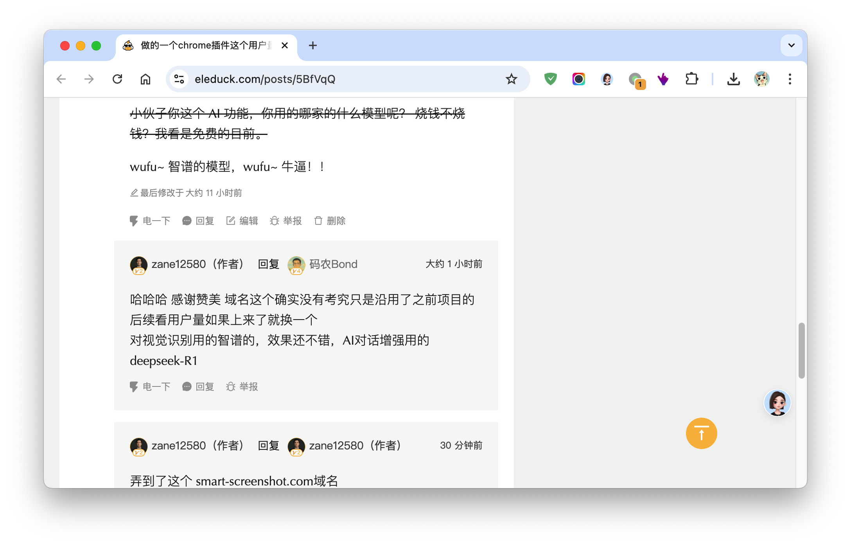
Task: Open the floating girl avatar assistant
Action: coord(777,402)
